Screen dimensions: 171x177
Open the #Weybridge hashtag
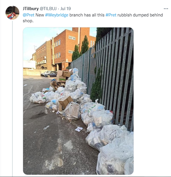[57, 15]
